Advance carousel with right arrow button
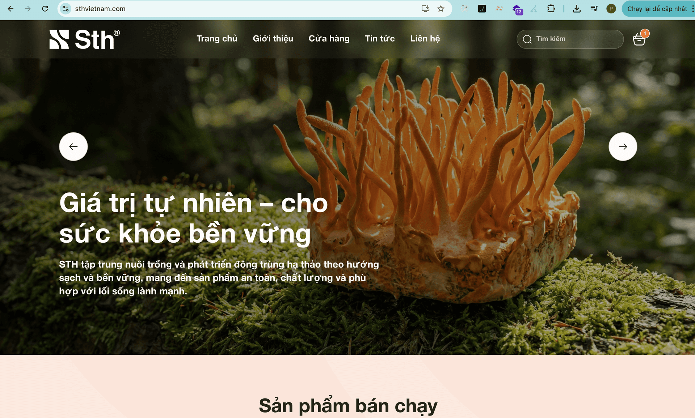695x418 pixels. 623,146
